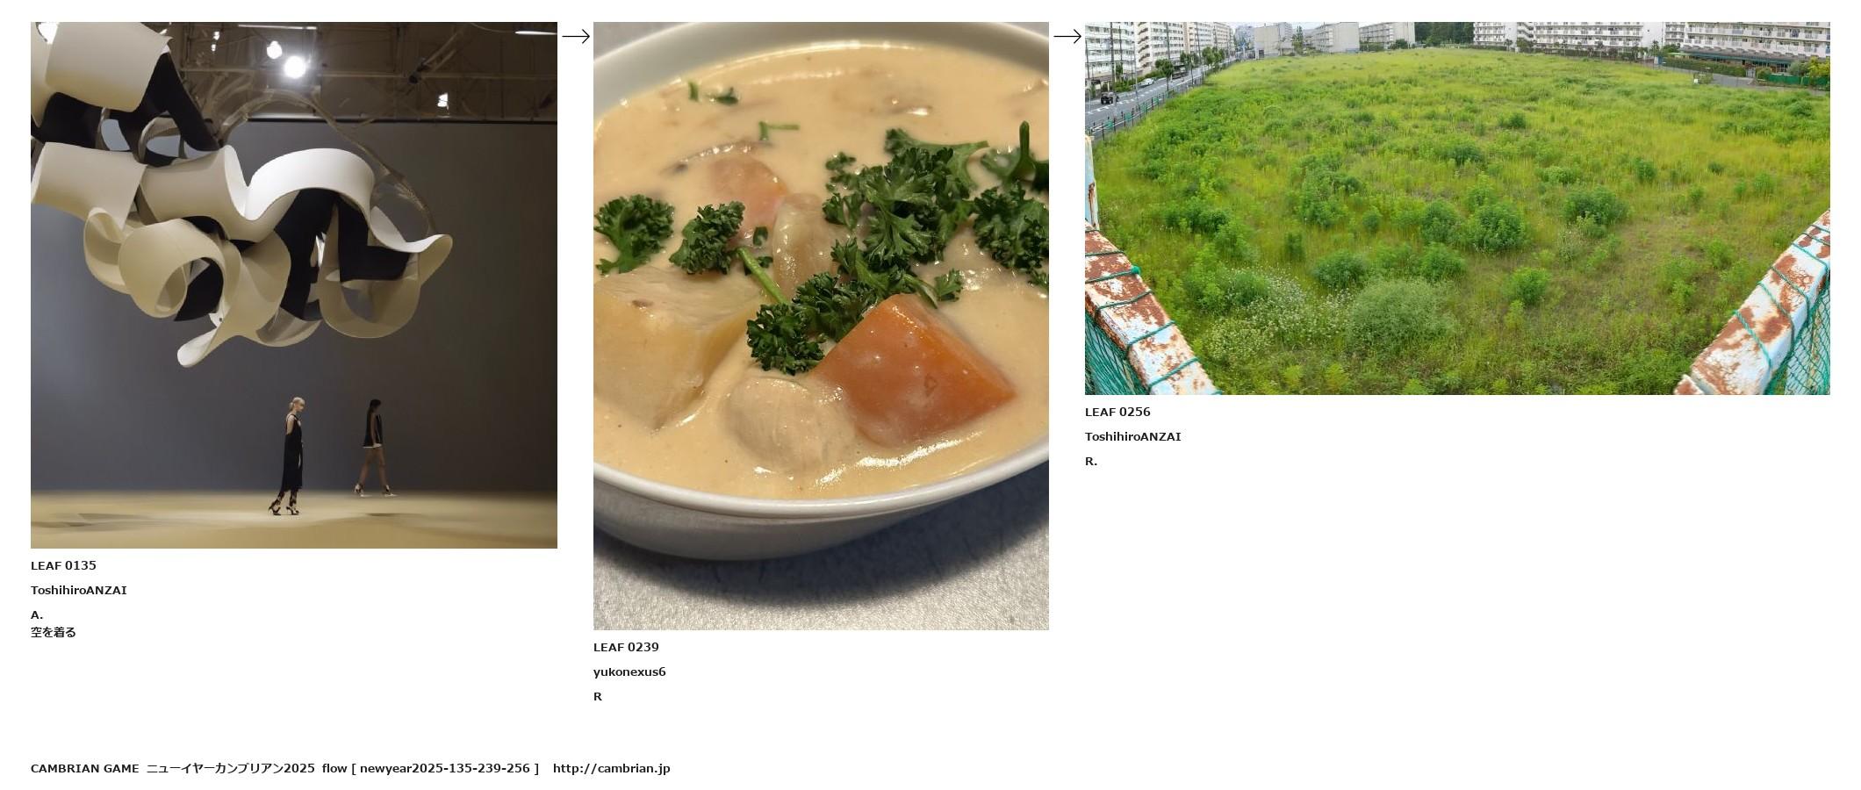Click the 'A.' marker under LEAF 0135

point(37,614)
